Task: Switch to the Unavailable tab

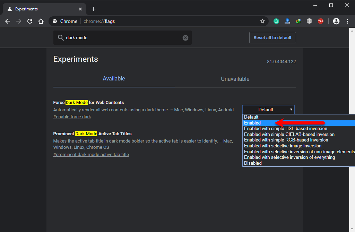Action: pos(235,79)
